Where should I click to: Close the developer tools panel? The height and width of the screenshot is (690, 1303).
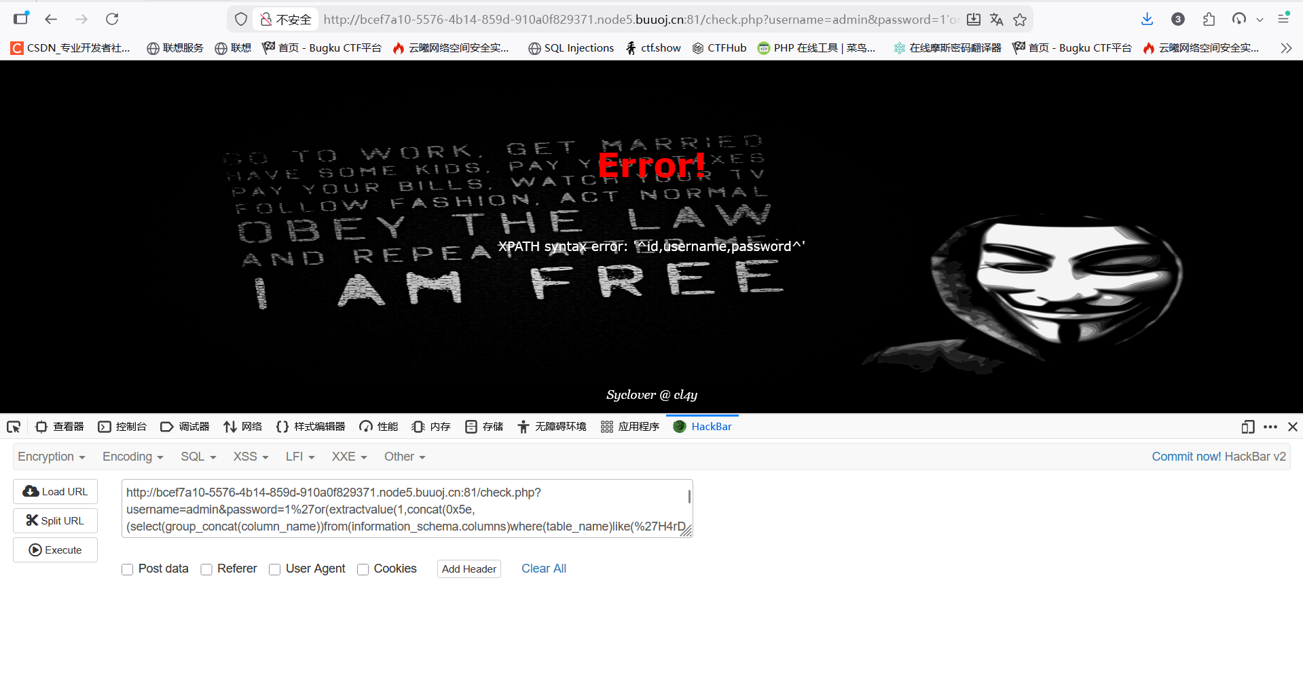pos(1293,427)
